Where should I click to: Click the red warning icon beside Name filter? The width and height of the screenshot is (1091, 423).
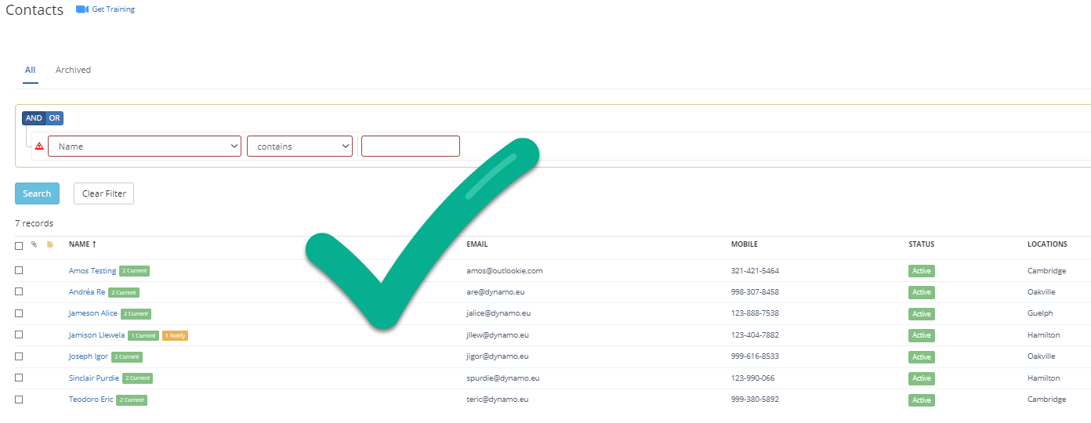[39, 146]
